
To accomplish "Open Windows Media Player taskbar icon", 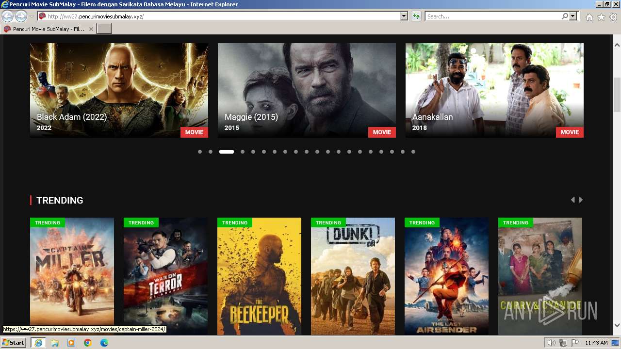I will [71, 343].
